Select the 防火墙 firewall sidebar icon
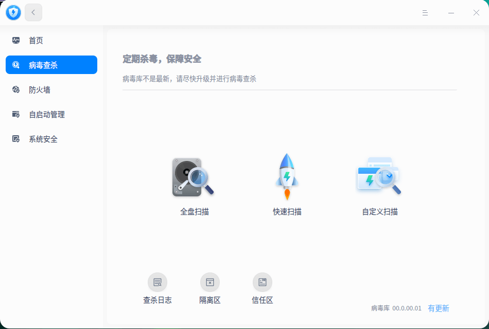 pyautogui.click(x=16, y=89)
